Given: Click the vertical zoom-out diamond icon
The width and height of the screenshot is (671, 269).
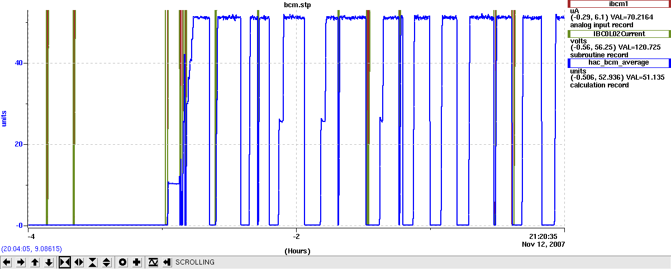Looking at the screenshot, I should click(107, 262).
